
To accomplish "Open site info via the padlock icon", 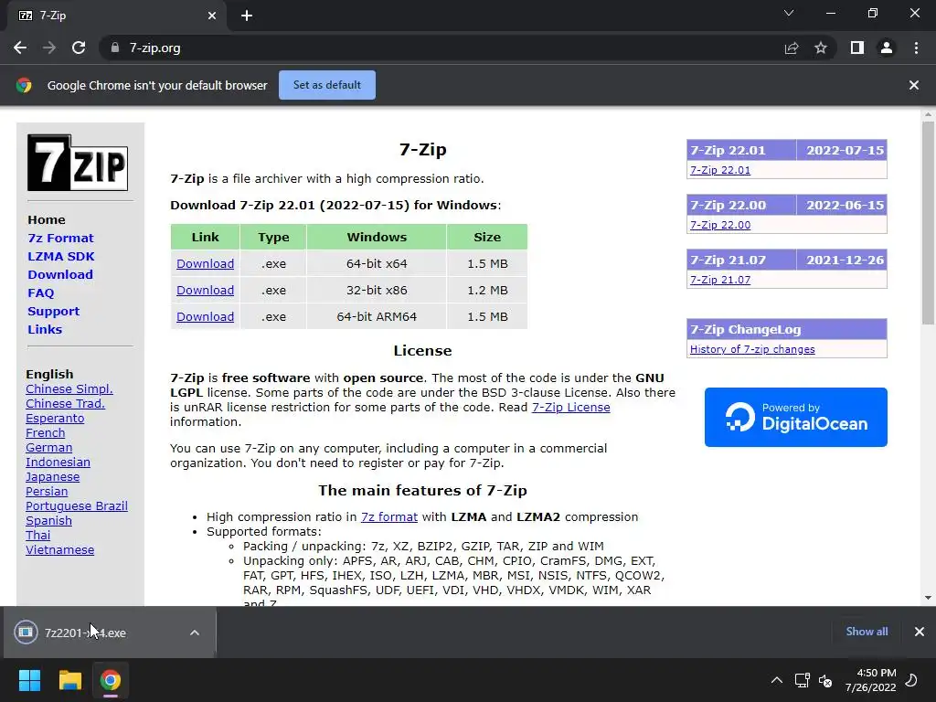I will coord(114,48).
